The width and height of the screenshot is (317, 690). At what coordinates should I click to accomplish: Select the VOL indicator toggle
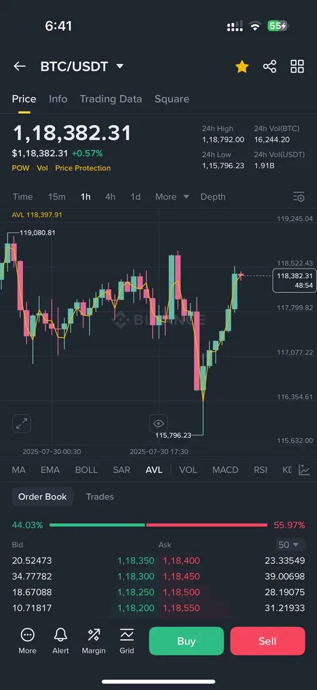[x=188, y=470]
